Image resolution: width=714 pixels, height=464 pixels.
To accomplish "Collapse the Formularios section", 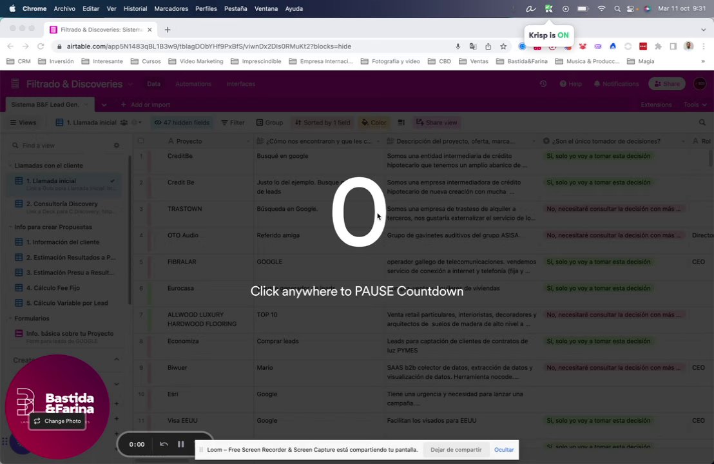I will coord(10,318).
